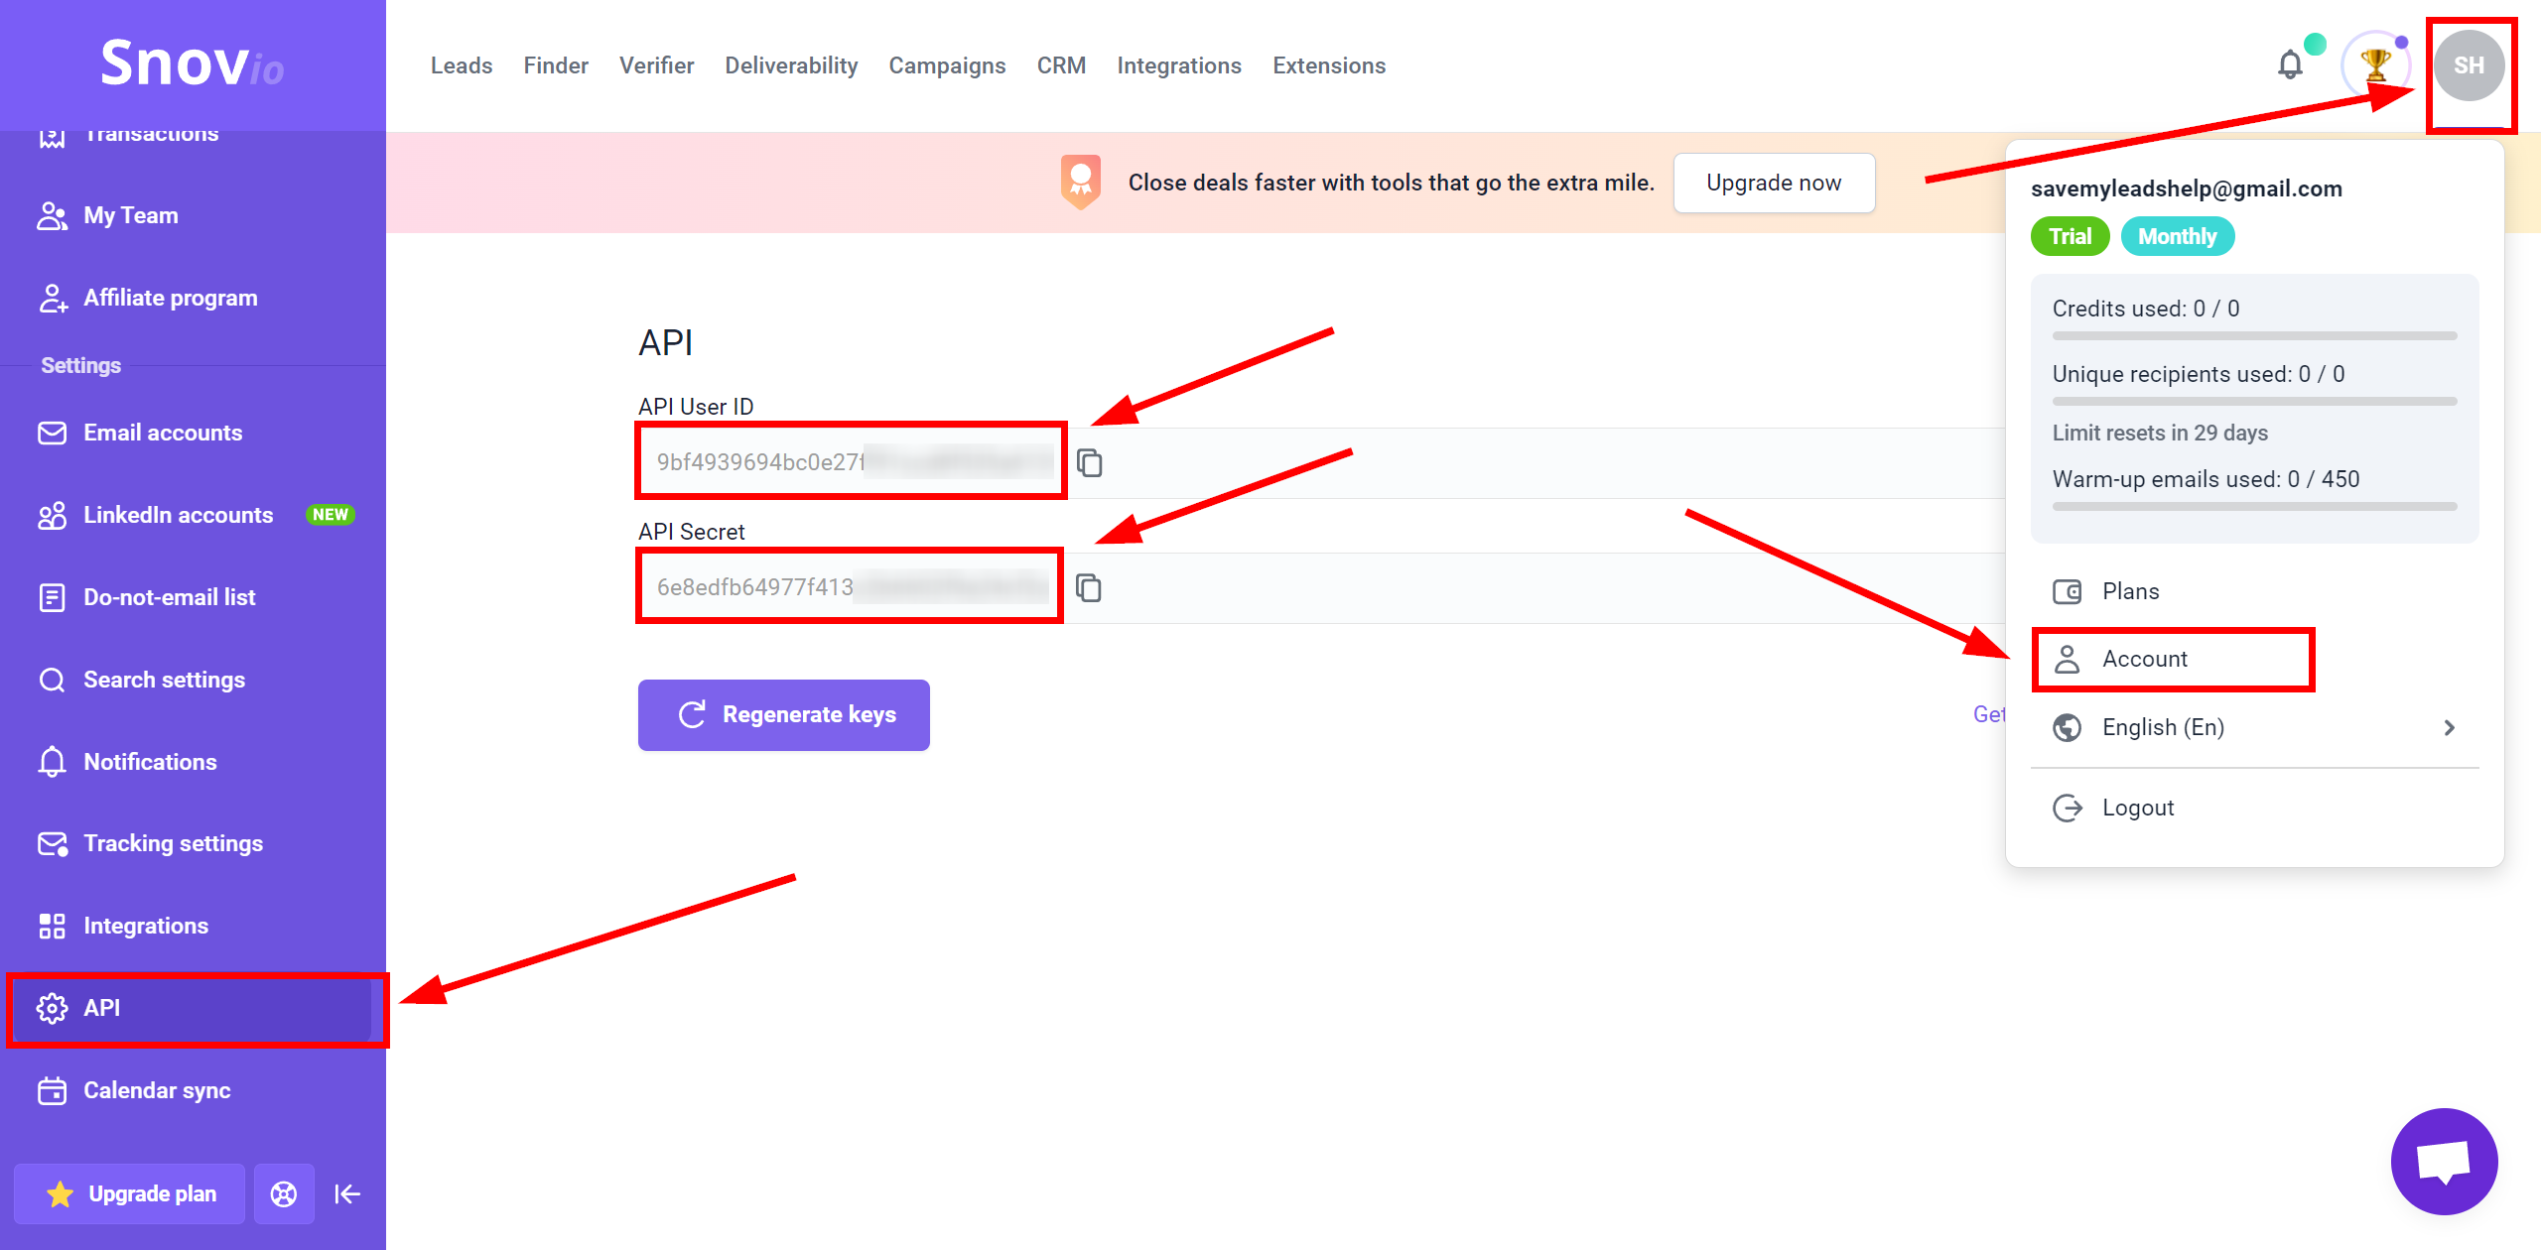Click the Unique recipients used progress bar

[x=2255, y=402]
